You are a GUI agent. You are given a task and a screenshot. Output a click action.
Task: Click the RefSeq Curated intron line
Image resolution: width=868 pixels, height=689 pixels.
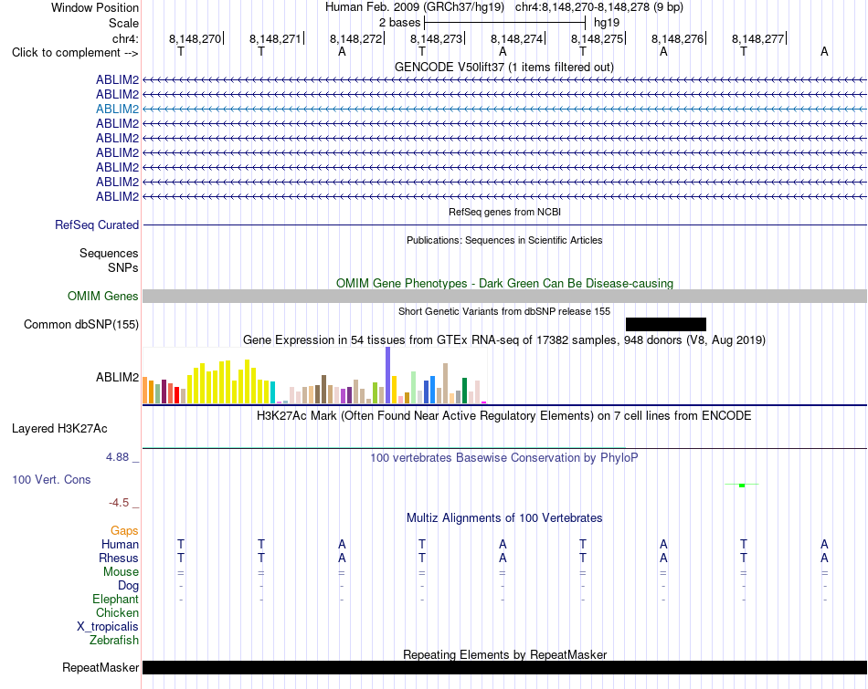click(504, 225)
